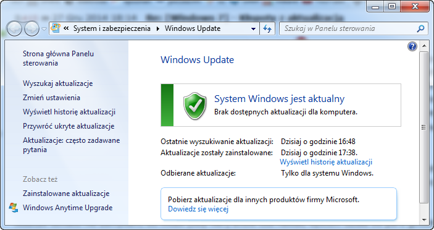The width and height of the screenshot is (434, 230).
Task: Click Wyszukaj aktualizacje
Action: pyautogui.click(x=58, y=83)
